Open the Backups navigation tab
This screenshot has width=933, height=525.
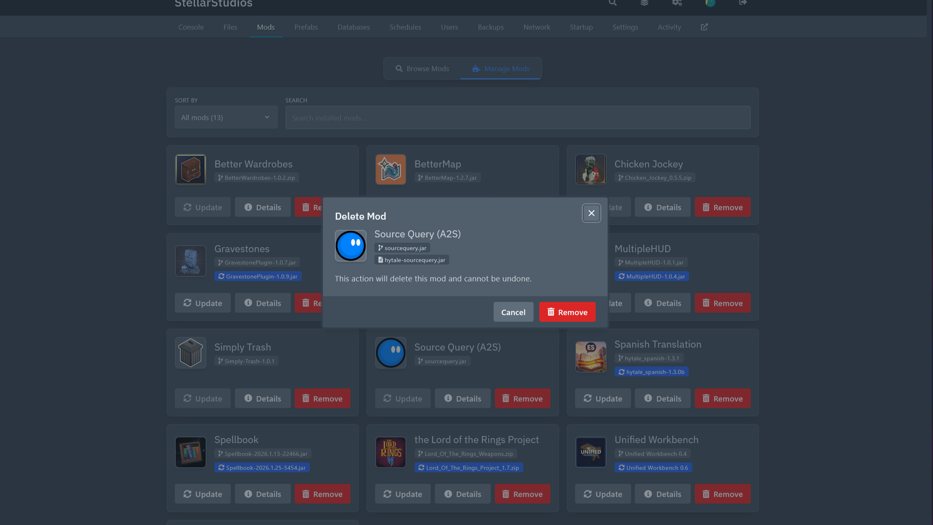pyautogui.click(x=490, y=27)
